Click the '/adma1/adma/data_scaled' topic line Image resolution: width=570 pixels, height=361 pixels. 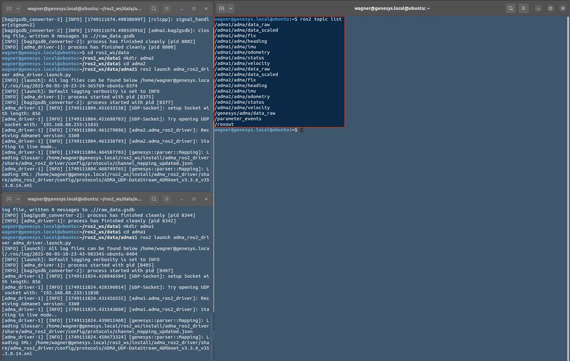point(247,30)
